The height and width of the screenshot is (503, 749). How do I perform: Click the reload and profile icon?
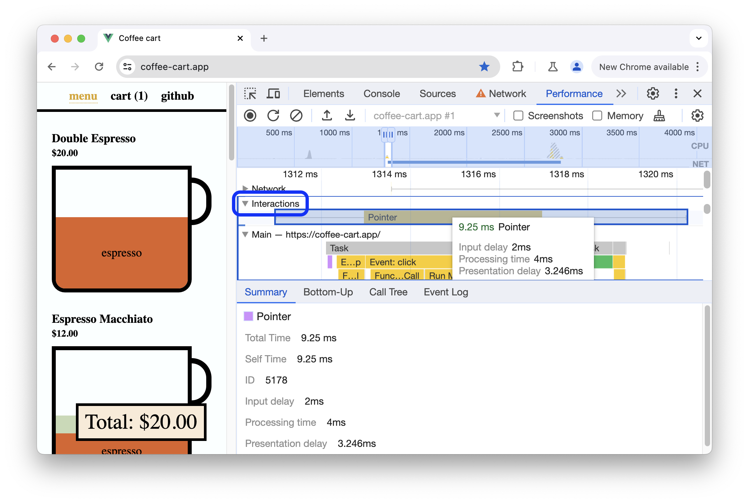click(x=273, y=115)
